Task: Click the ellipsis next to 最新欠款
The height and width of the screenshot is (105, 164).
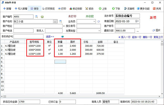Action: (138, 31)
